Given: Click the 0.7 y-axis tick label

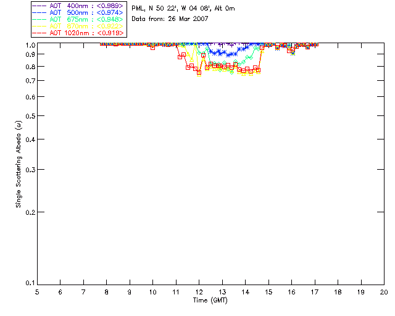Looking at the screenshot, I should point(30,81).
